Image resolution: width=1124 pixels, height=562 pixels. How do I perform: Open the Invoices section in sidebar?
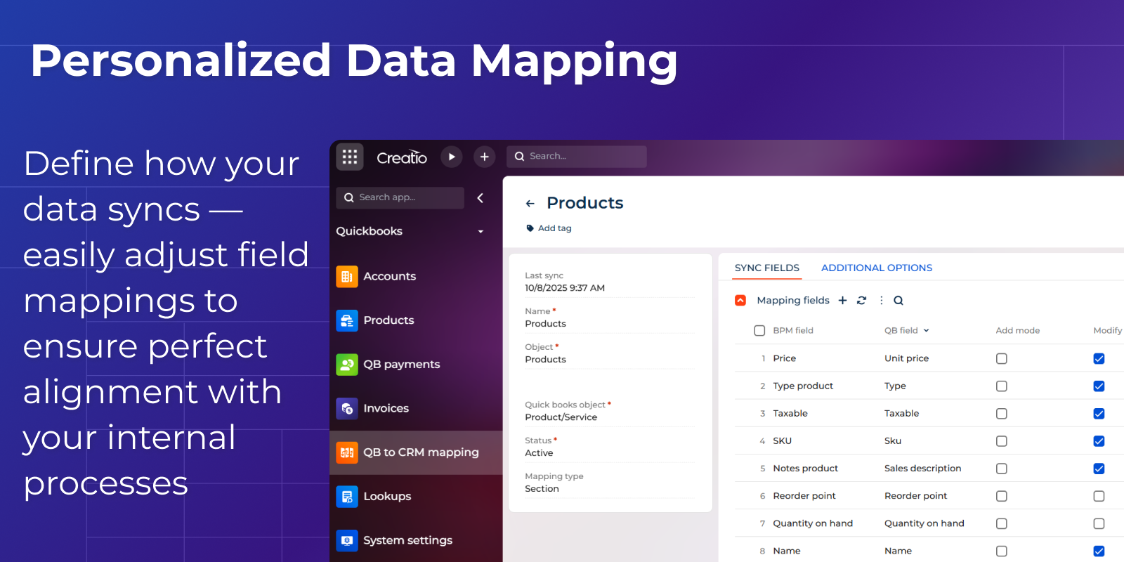pyautogui.click(x=386, y=408)
